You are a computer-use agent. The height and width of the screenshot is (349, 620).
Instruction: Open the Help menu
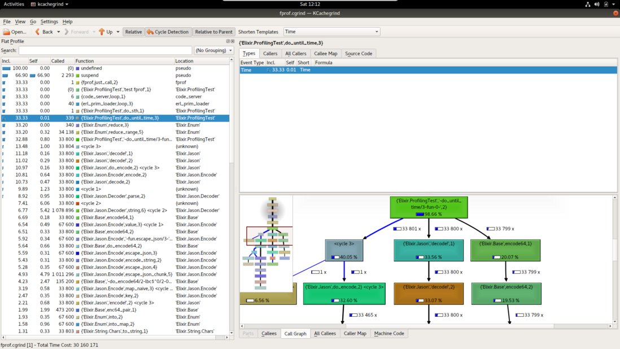click(x=68, y=21)
